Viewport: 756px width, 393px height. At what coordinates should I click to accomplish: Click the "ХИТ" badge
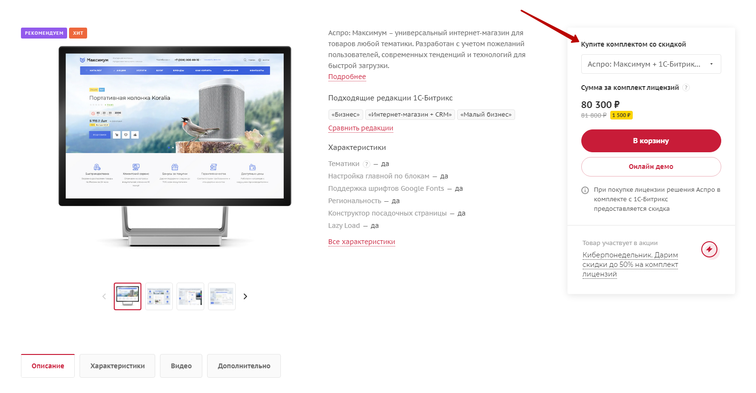pos(78,33)
